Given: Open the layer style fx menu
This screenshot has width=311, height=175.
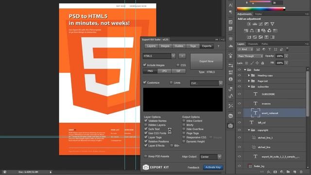Looking at the screenshot, I should pos(269,172).
